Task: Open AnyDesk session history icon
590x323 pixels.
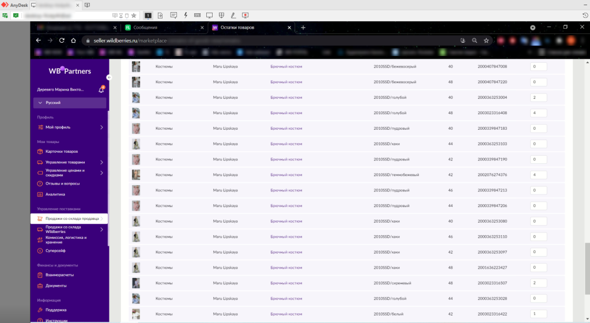Action: [x=585, y=15]
